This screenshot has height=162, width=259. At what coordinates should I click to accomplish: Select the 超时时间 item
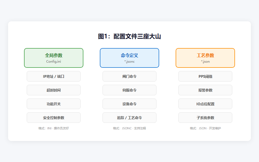click(54, 90)
